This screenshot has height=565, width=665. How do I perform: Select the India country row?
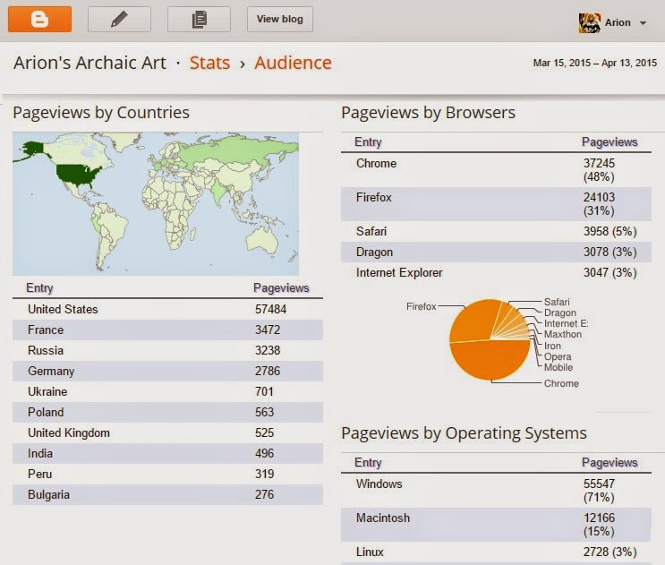[x=167, y=453]
